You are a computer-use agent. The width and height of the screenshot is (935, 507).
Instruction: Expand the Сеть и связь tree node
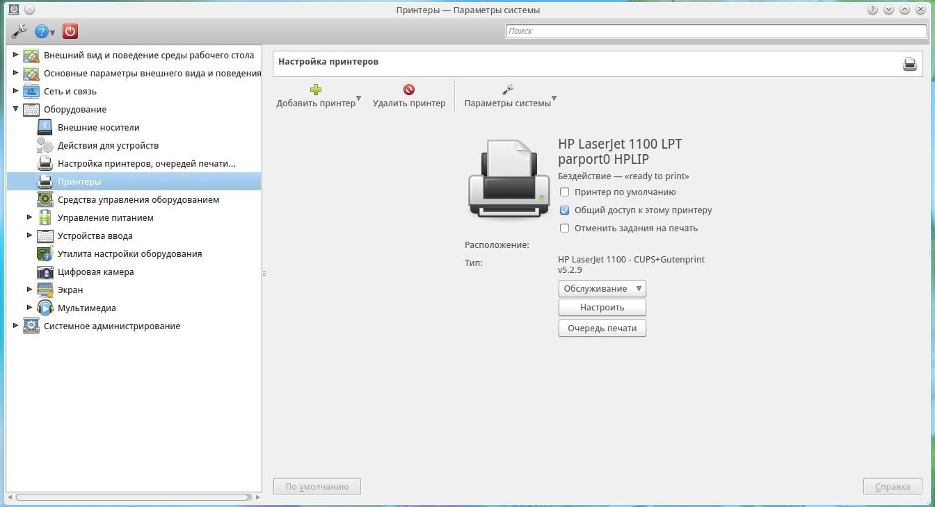[x=15, y=91]
